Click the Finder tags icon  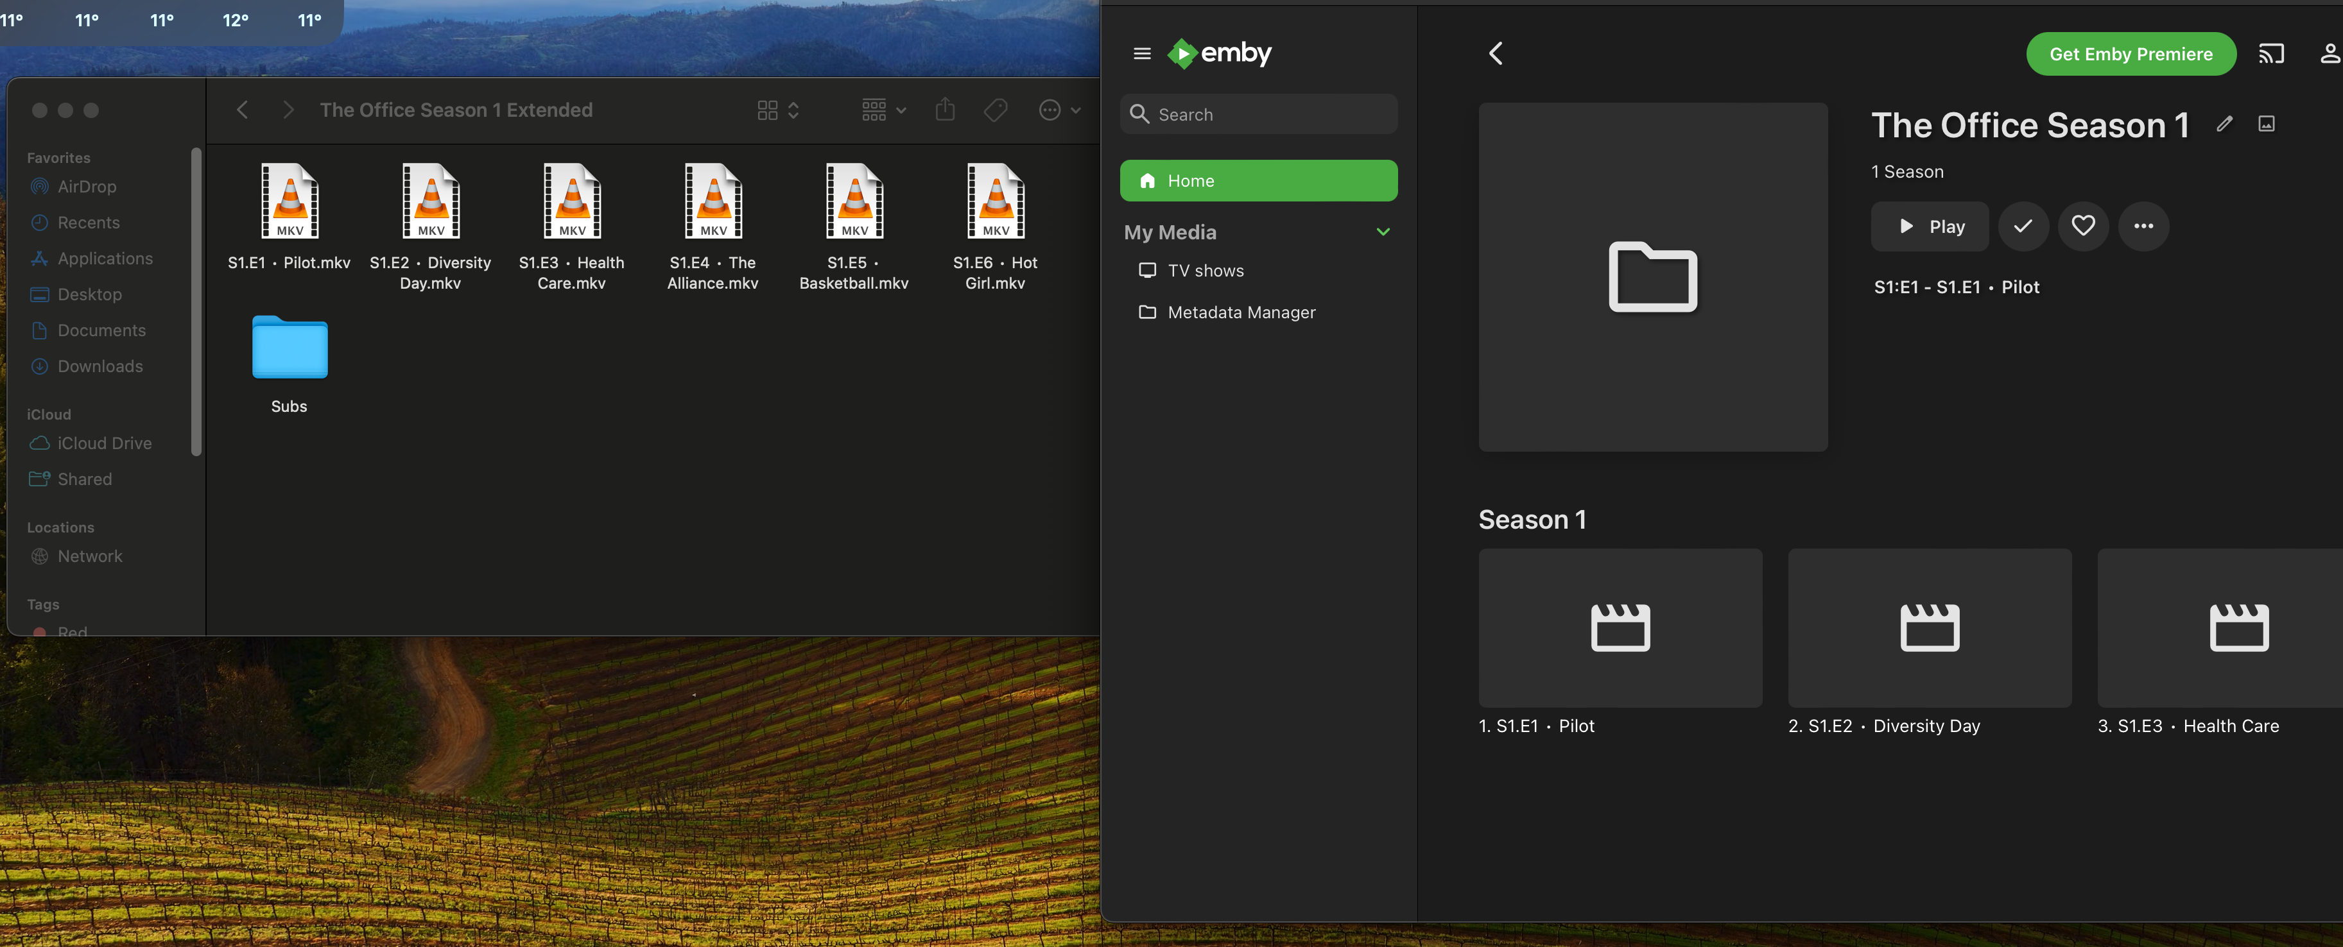click(995, 110)
